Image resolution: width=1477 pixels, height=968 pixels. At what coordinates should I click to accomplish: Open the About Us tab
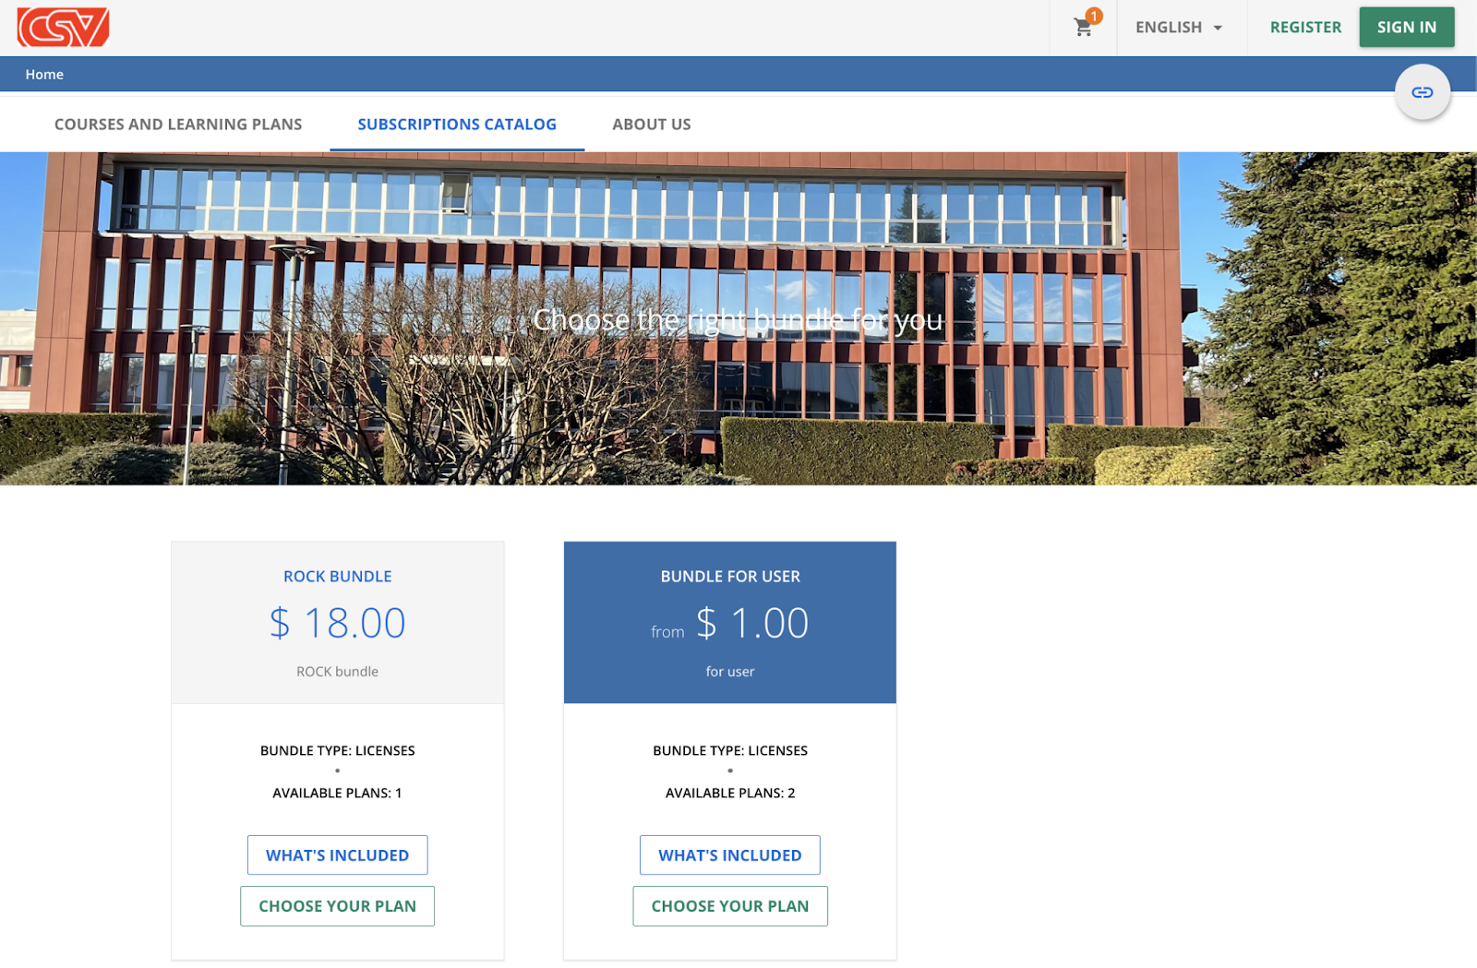pos(652,125)
